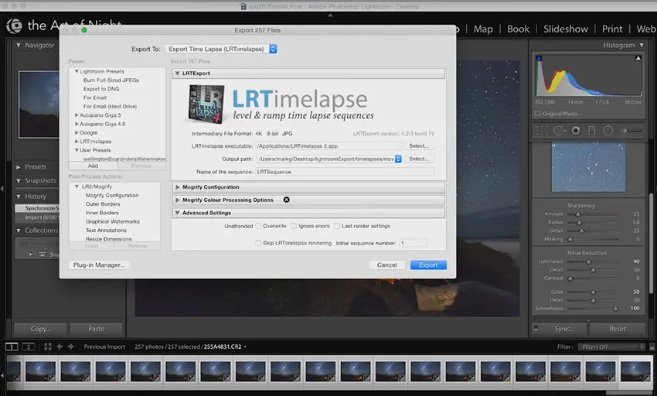Enable Ignore errors checkbox

pyautogui.click(x=294, y=226)
